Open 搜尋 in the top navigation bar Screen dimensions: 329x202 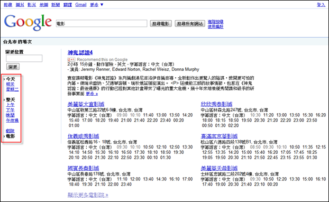(x=8, y=5)
